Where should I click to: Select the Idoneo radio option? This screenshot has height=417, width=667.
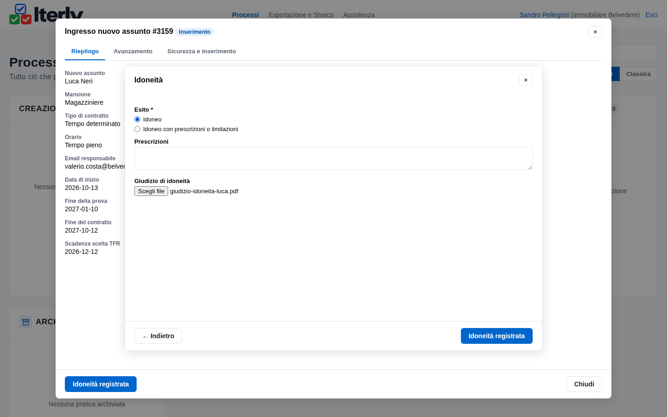coord(137,120)
